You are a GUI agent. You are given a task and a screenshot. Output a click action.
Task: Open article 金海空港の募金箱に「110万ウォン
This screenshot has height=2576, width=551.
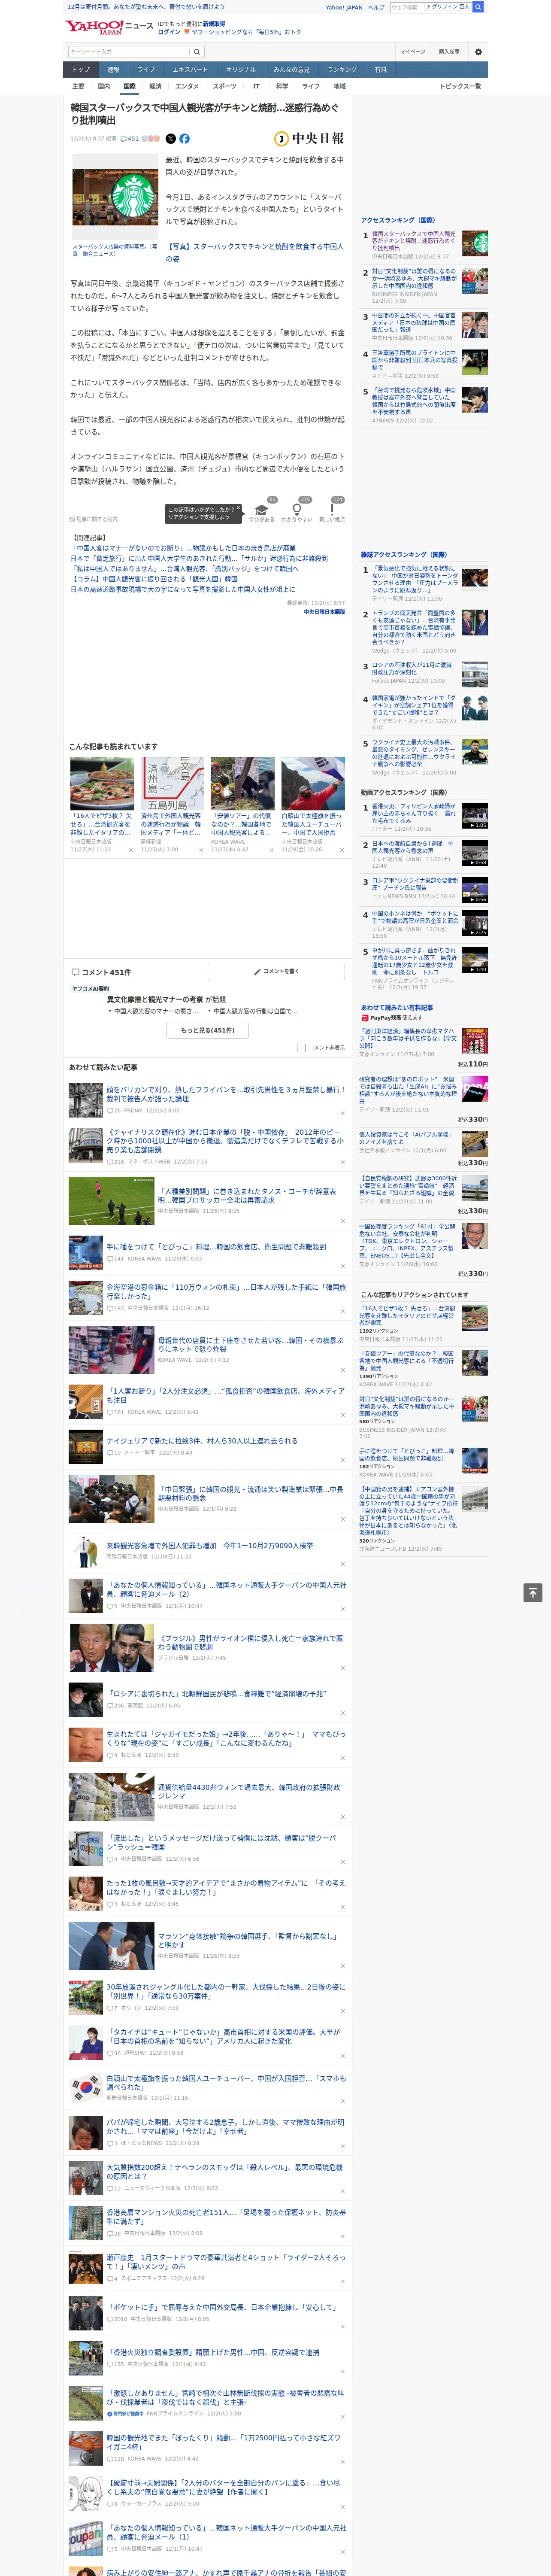coord(226,1292)
